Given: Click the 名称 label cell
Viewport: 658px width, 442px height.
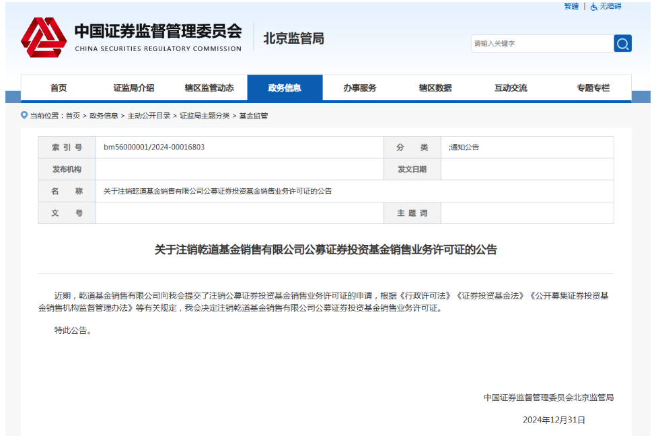Looking at the screenshot, I should (x=67, y=191).
